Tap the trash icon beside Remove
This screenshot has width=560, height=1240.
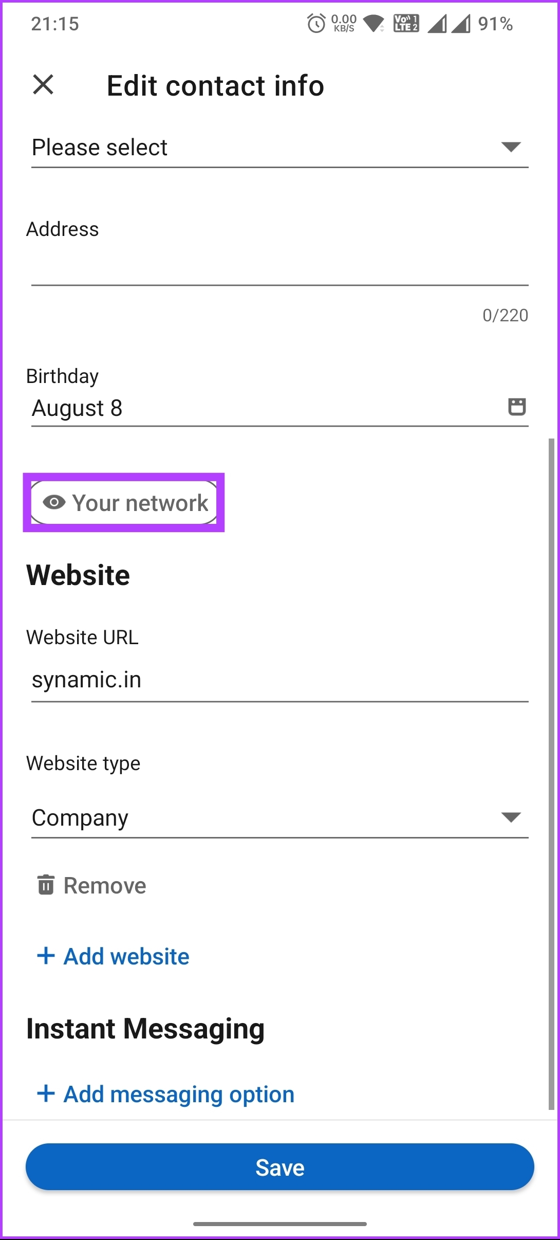(46, 885)
